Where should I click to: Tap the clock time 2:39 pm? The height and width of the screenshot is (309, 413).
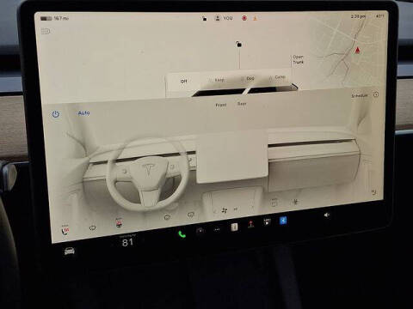click(x=358, y=16)
